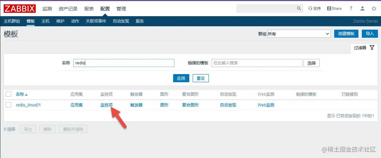The image size is (381, 158).
Task: Click the Zabbix Server label
Action: 366,21
